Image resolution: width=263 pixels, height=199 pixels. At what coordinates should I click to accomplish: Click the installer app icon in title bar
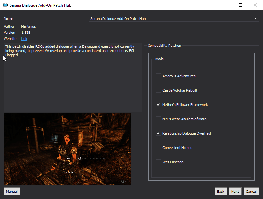[6, 5]
